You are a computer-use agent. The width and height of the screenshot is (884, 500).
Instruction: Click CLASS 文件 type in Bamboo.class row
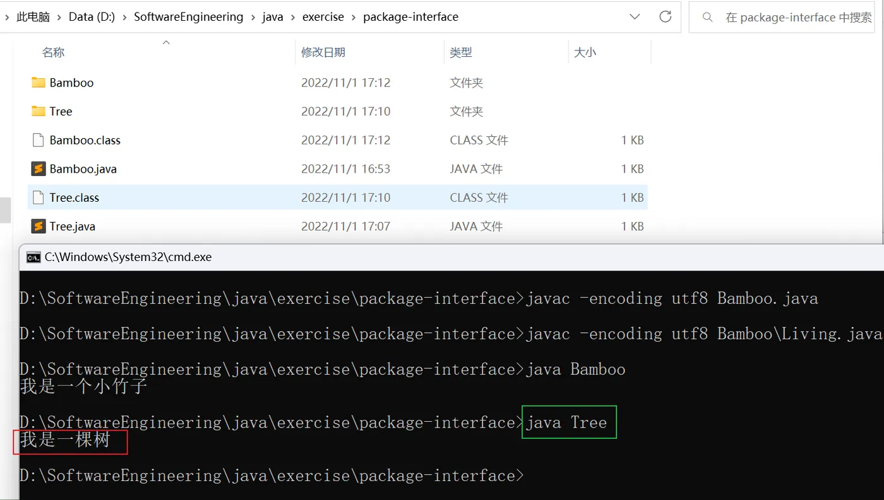point(479,140)
